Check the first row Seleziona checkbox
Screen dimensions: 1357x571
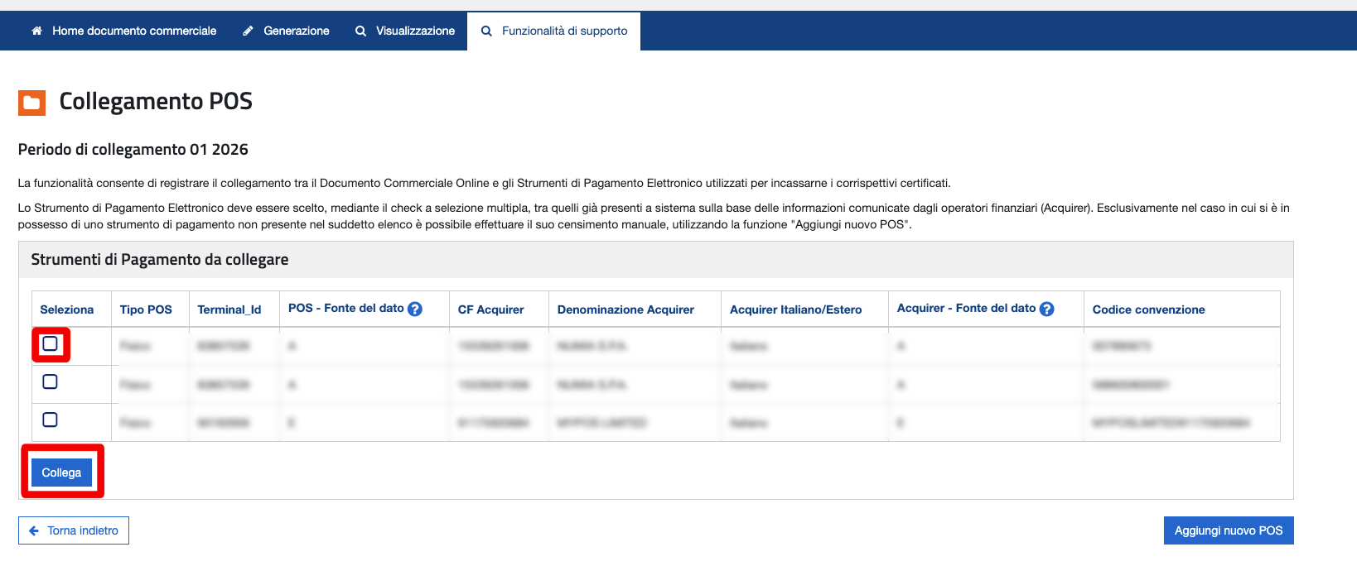[51, 343]
